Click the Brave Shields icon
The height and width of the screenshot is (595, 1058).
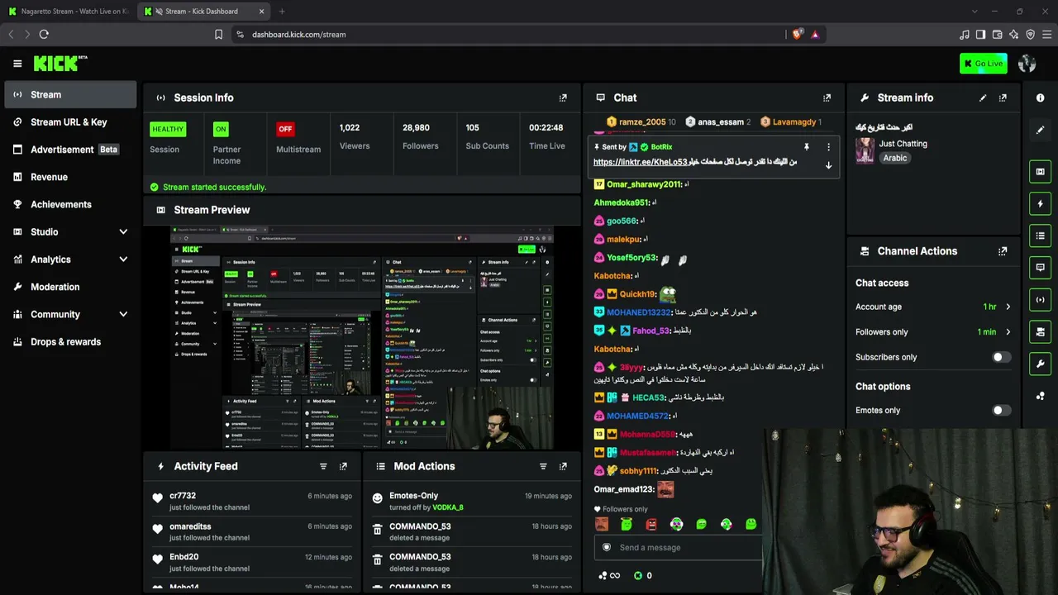click(797, 35)
